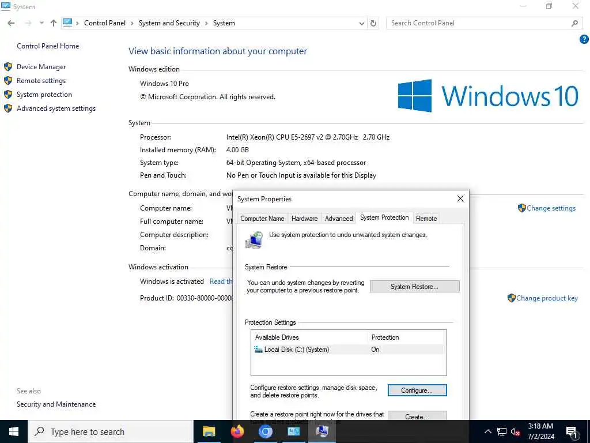Screen dimensions: 590x443
Task: Refresh the Control Panel page
Action: pos(373,23)
